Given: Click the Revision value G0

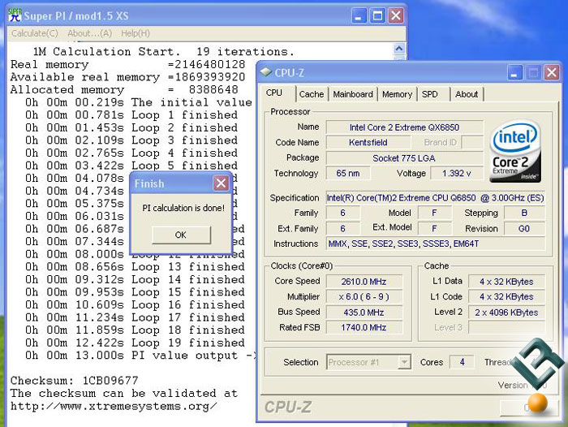Looking at the screenshot, I should [524, 228].
